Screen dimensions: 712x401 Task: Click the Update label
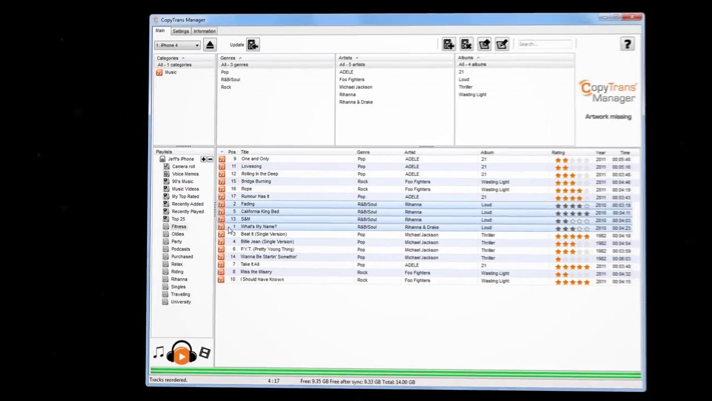pos(237,45)
